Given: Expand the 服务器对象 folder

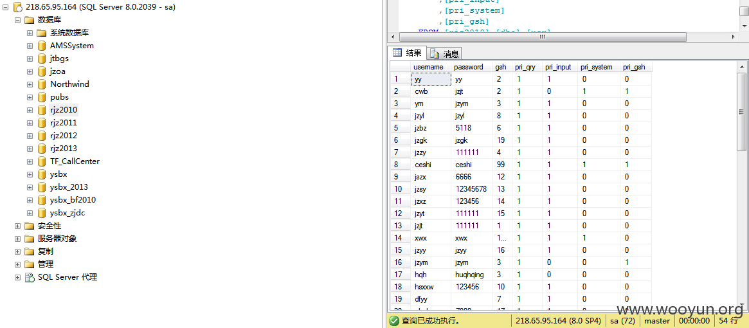Looking at the screenshot, I should (17, 239).
